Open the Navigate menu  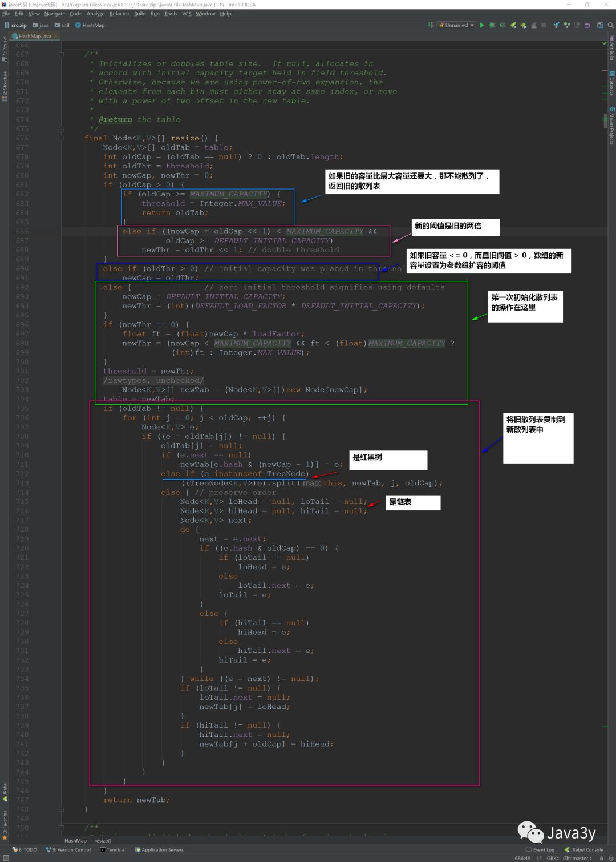[55, 14]
